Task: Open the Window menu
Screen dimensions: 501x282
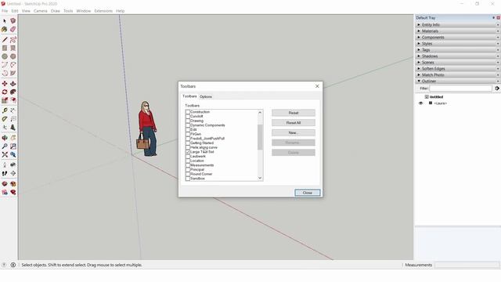Action: click(x=84, y=11)
